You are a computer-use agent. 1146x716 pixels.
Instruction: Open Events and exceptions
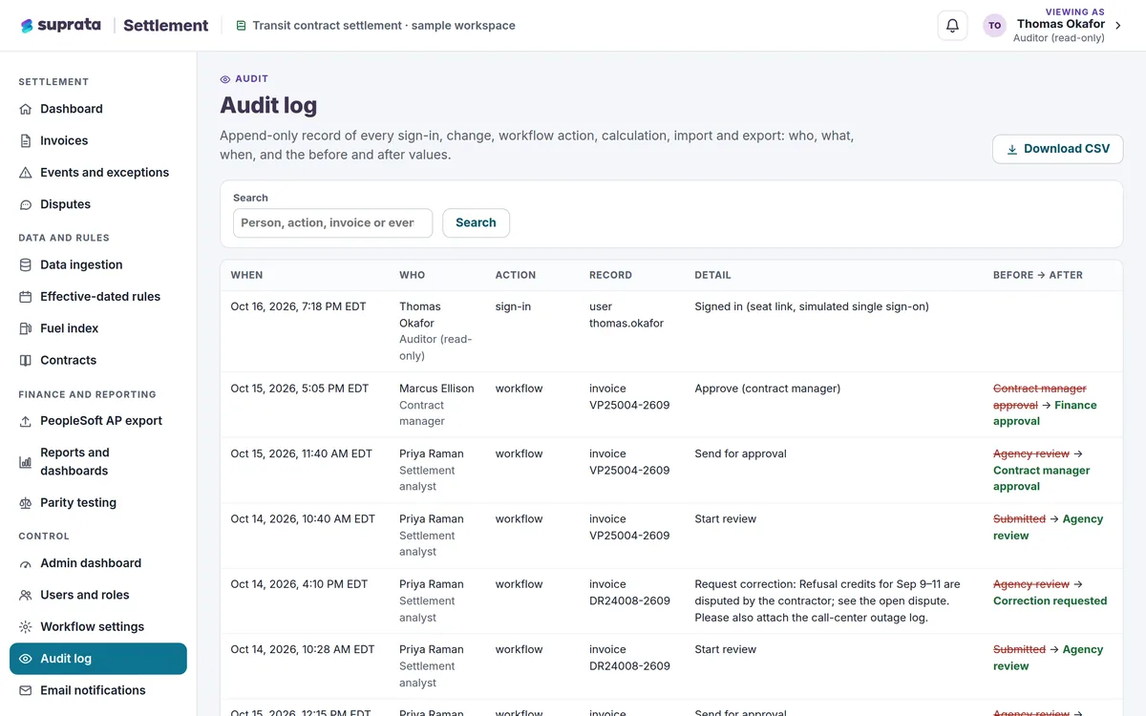[x=98, y=173]
